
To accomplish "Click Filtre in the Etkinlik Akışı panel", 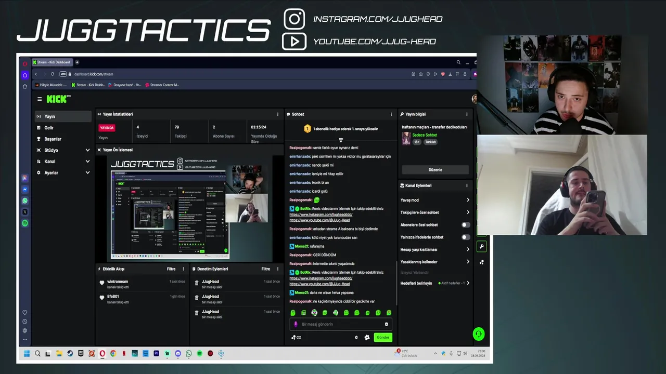I will [x=171, y=269].
